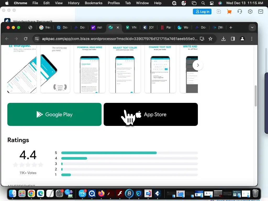Click the 1-star rating bar
This screenshot has height=201, width=268.
[129, 175]
